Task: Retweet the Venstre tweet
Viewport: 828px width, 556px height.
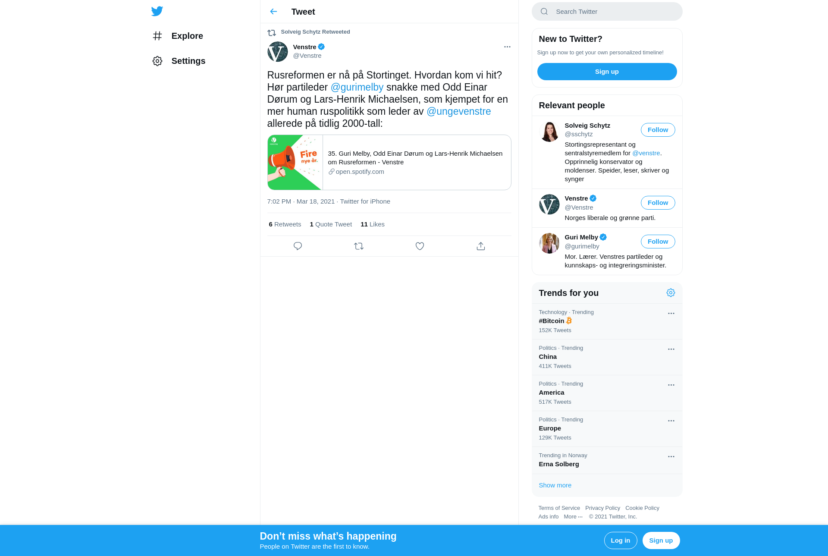Action: (359, 246)
